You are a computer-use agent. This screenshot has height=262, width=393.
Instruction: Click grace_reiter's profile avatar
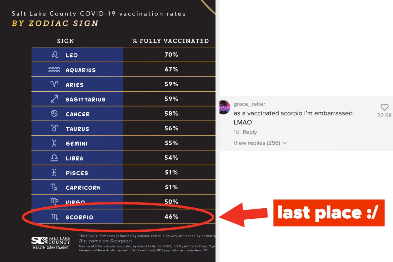click(x=224, y=107)
